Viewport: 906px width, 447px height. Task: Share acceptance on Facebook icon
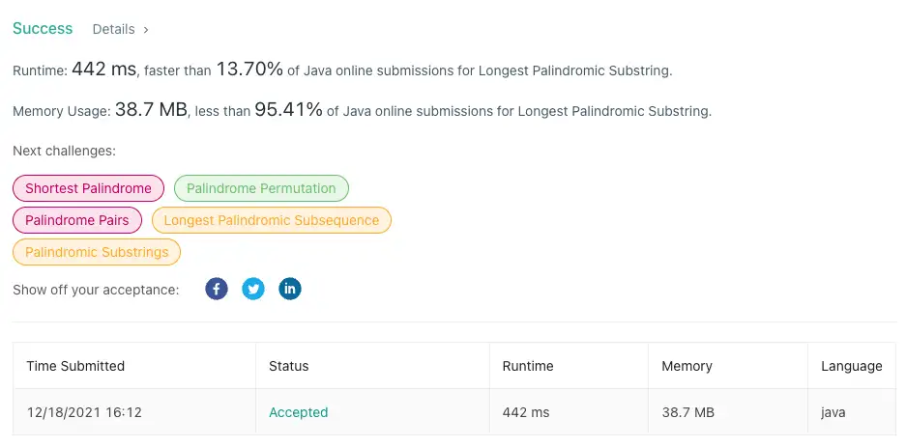(217, 289)
